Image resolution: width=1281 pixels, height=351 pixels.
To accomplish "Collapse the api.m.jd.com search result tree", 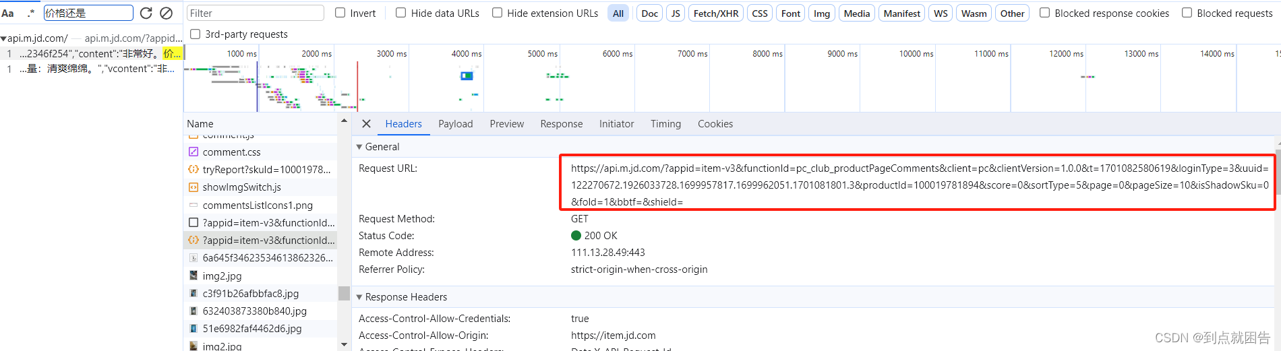I will [4, 39].
